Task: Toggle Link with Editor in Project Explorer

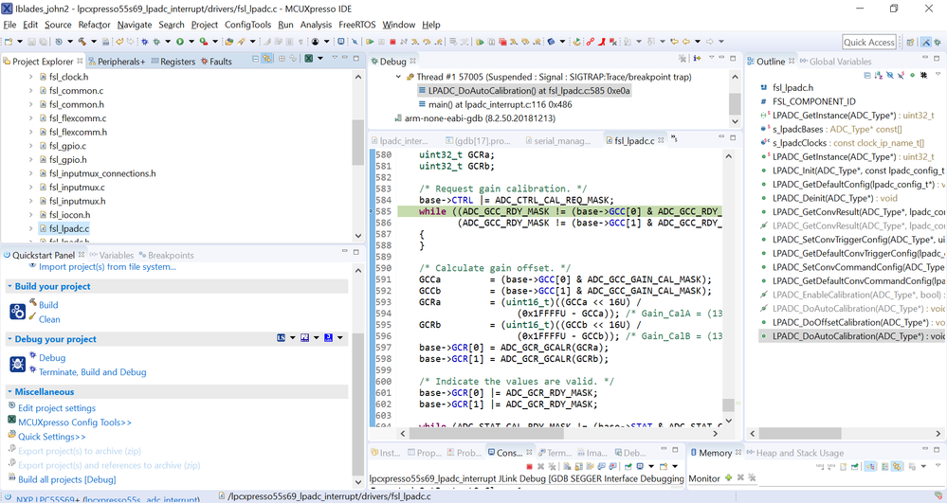Action: tap(268, 60)
